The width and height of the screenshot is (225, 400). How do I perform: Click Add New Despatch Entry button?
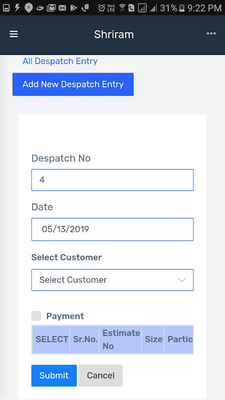(x=73, y=84)
